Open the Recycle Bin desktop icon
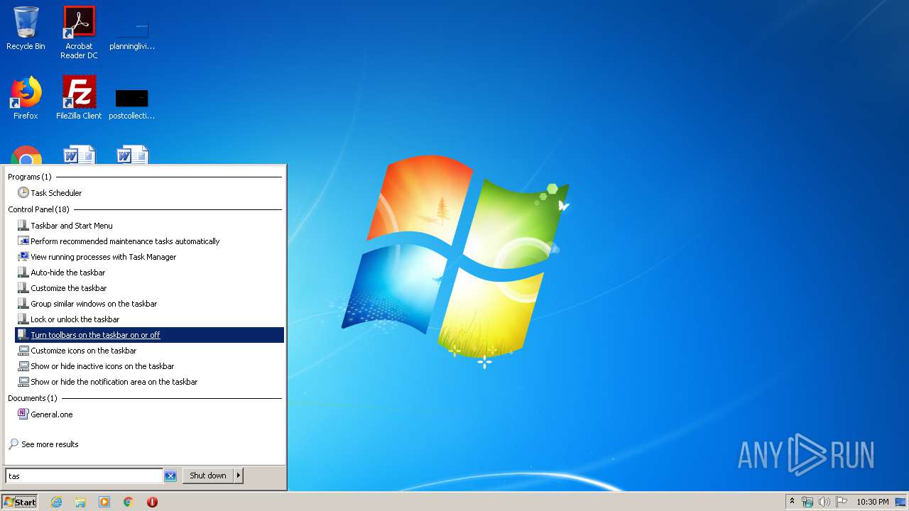 coord(26,28)
